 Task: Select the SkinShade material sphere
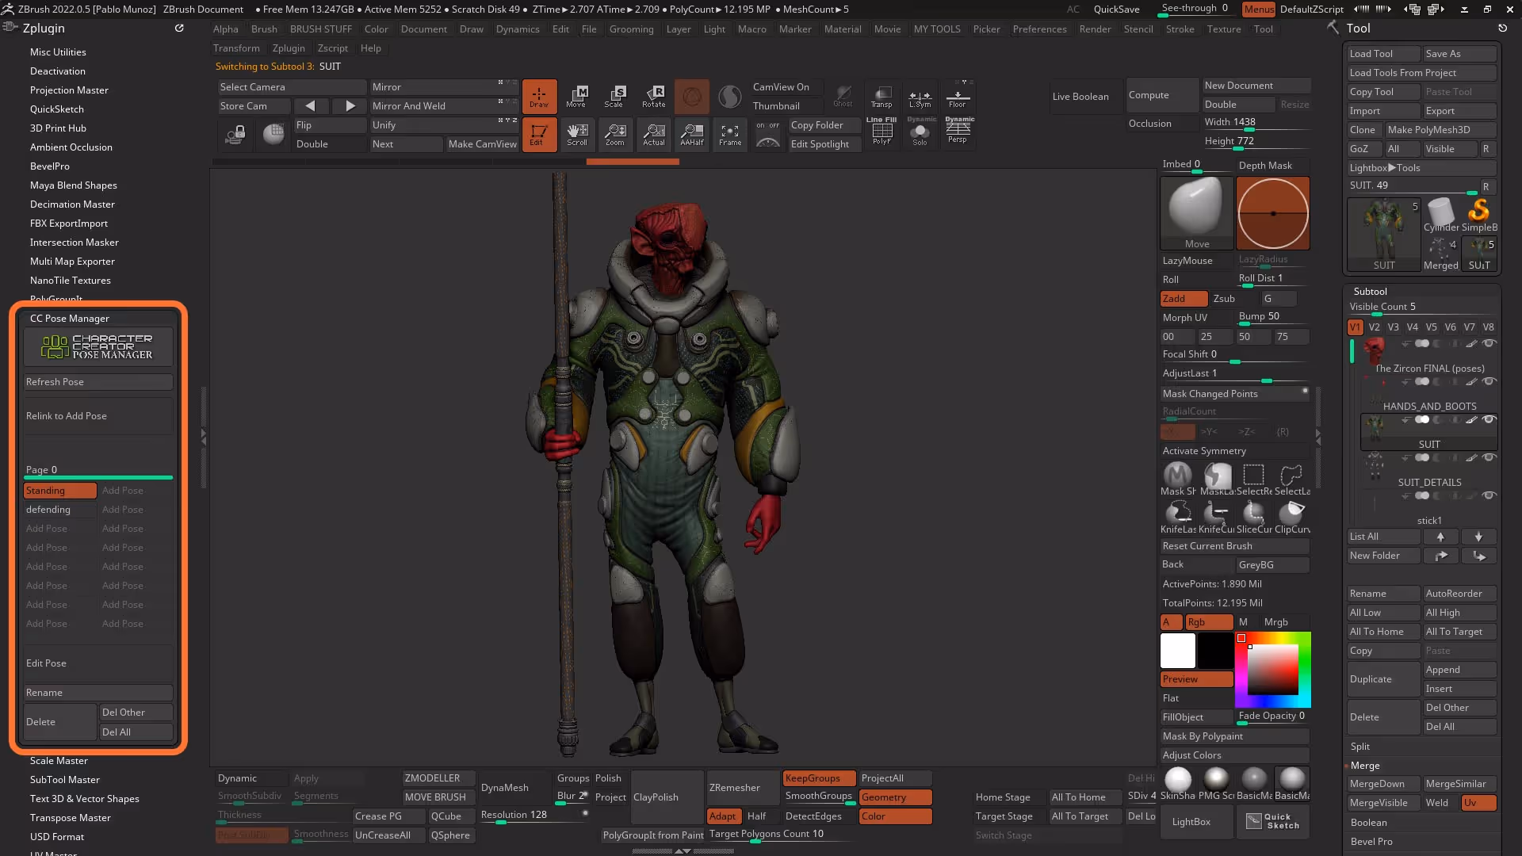click(x=1178, y=783)
